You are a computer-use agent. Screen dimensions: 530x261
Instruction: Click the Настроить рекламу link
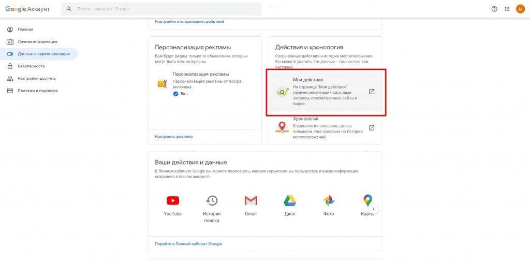(174, 137)
